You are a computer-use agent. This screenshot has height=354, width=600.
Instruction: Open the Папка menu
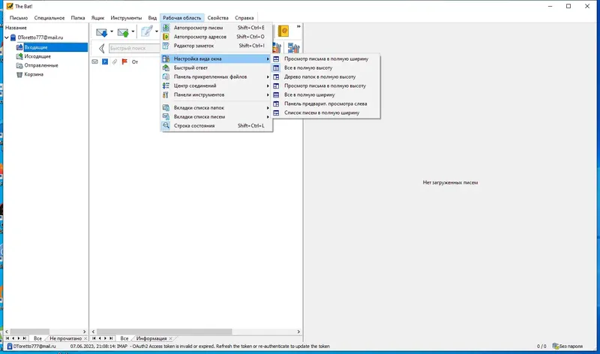point(78,18)
